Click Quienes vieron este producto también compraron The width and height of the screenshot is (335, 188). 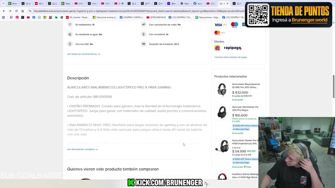tap(113, 169)
